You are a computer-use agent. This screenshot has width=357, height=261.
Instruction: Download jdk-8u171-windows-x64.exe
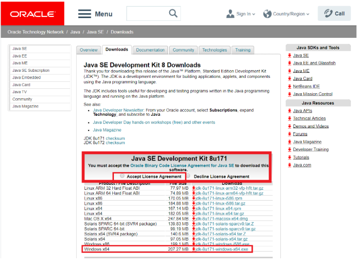222,249
